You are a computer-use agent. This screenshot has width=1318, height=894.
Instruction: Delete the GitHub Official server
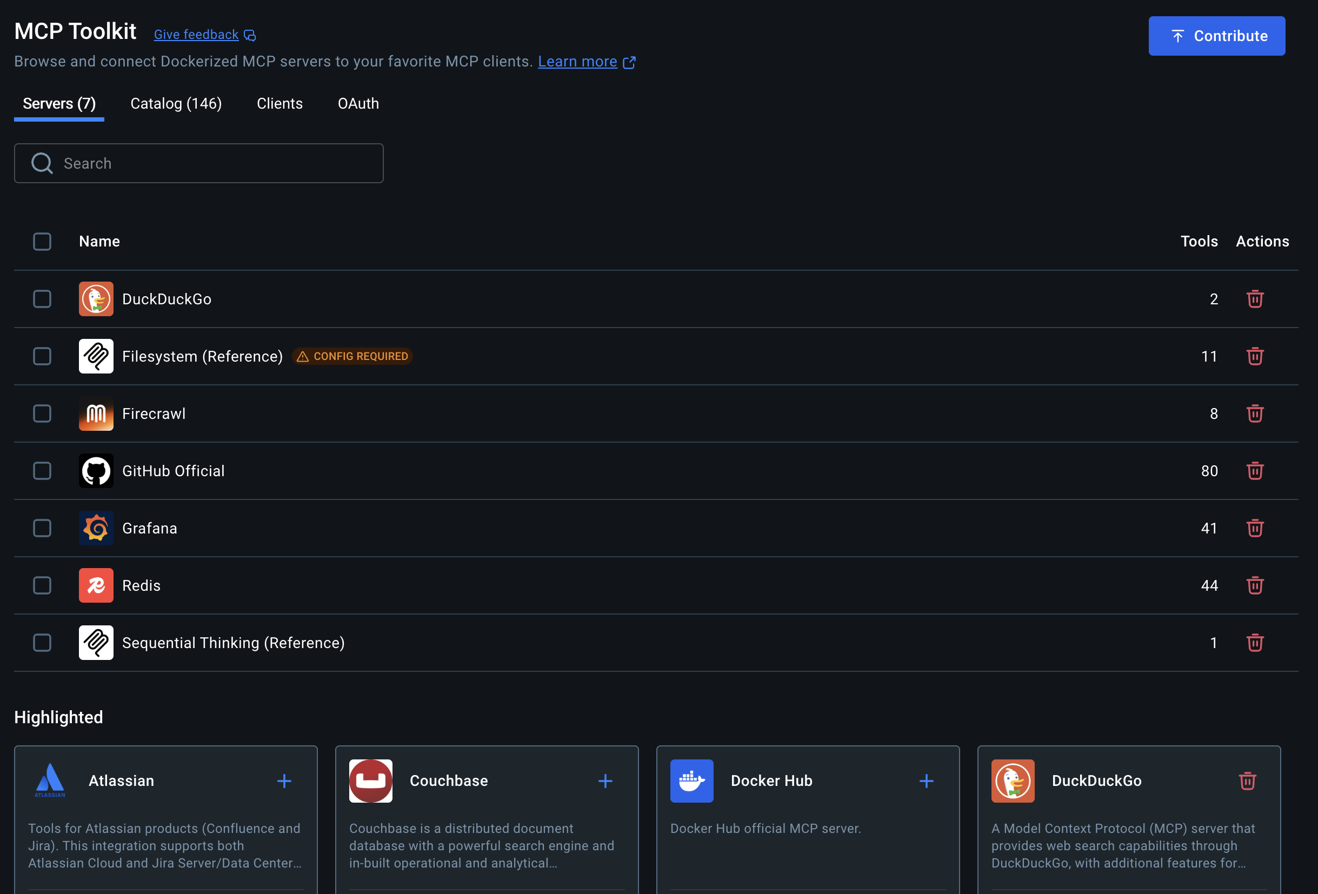(x=1255, y=471)
